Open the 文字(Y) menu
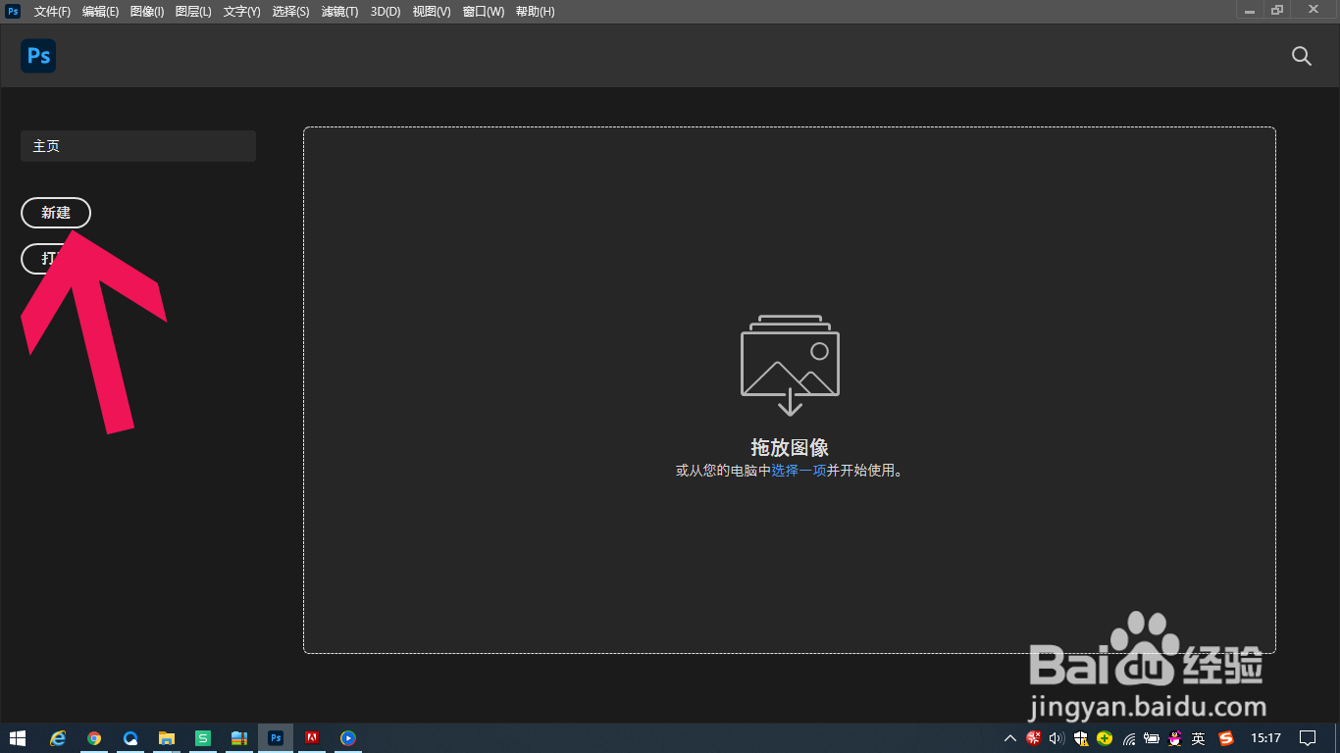Image resolution: width=1340 pixels, height=753 pixels. (x=241, y=12)
